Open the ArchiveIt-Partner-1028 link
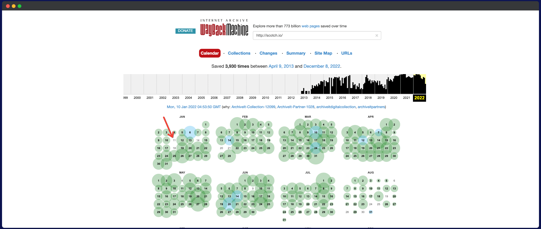Screen dimensions: 541x229 pyautogui.click(x=296, y=107)
